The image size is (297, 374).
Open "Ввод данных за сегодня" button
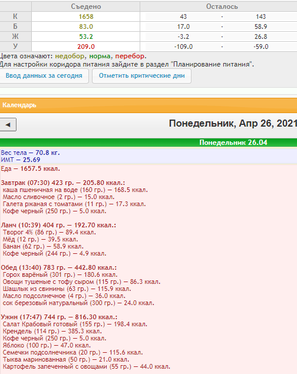coord(44,76)
